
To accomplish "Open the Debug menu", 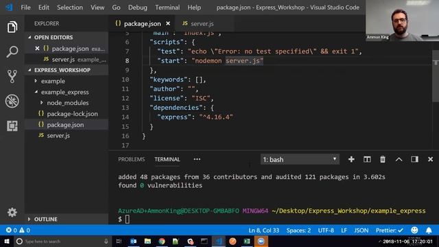I will click(137, 8).
